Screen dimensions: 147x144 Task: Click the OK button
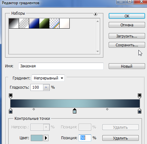127,16
